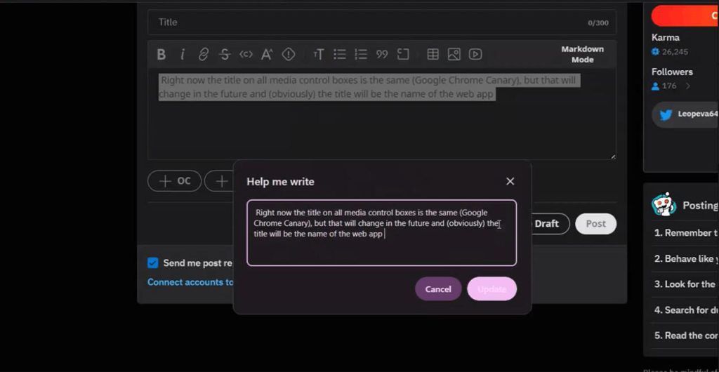Toggle inline code formatting
The height and width of the screenshot is (372, 719).
click(x=246, y=54)
